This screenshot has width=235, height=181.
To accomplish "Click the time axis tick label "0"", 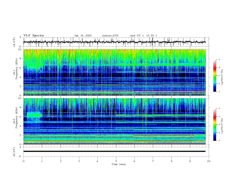I will pos(23,161).
